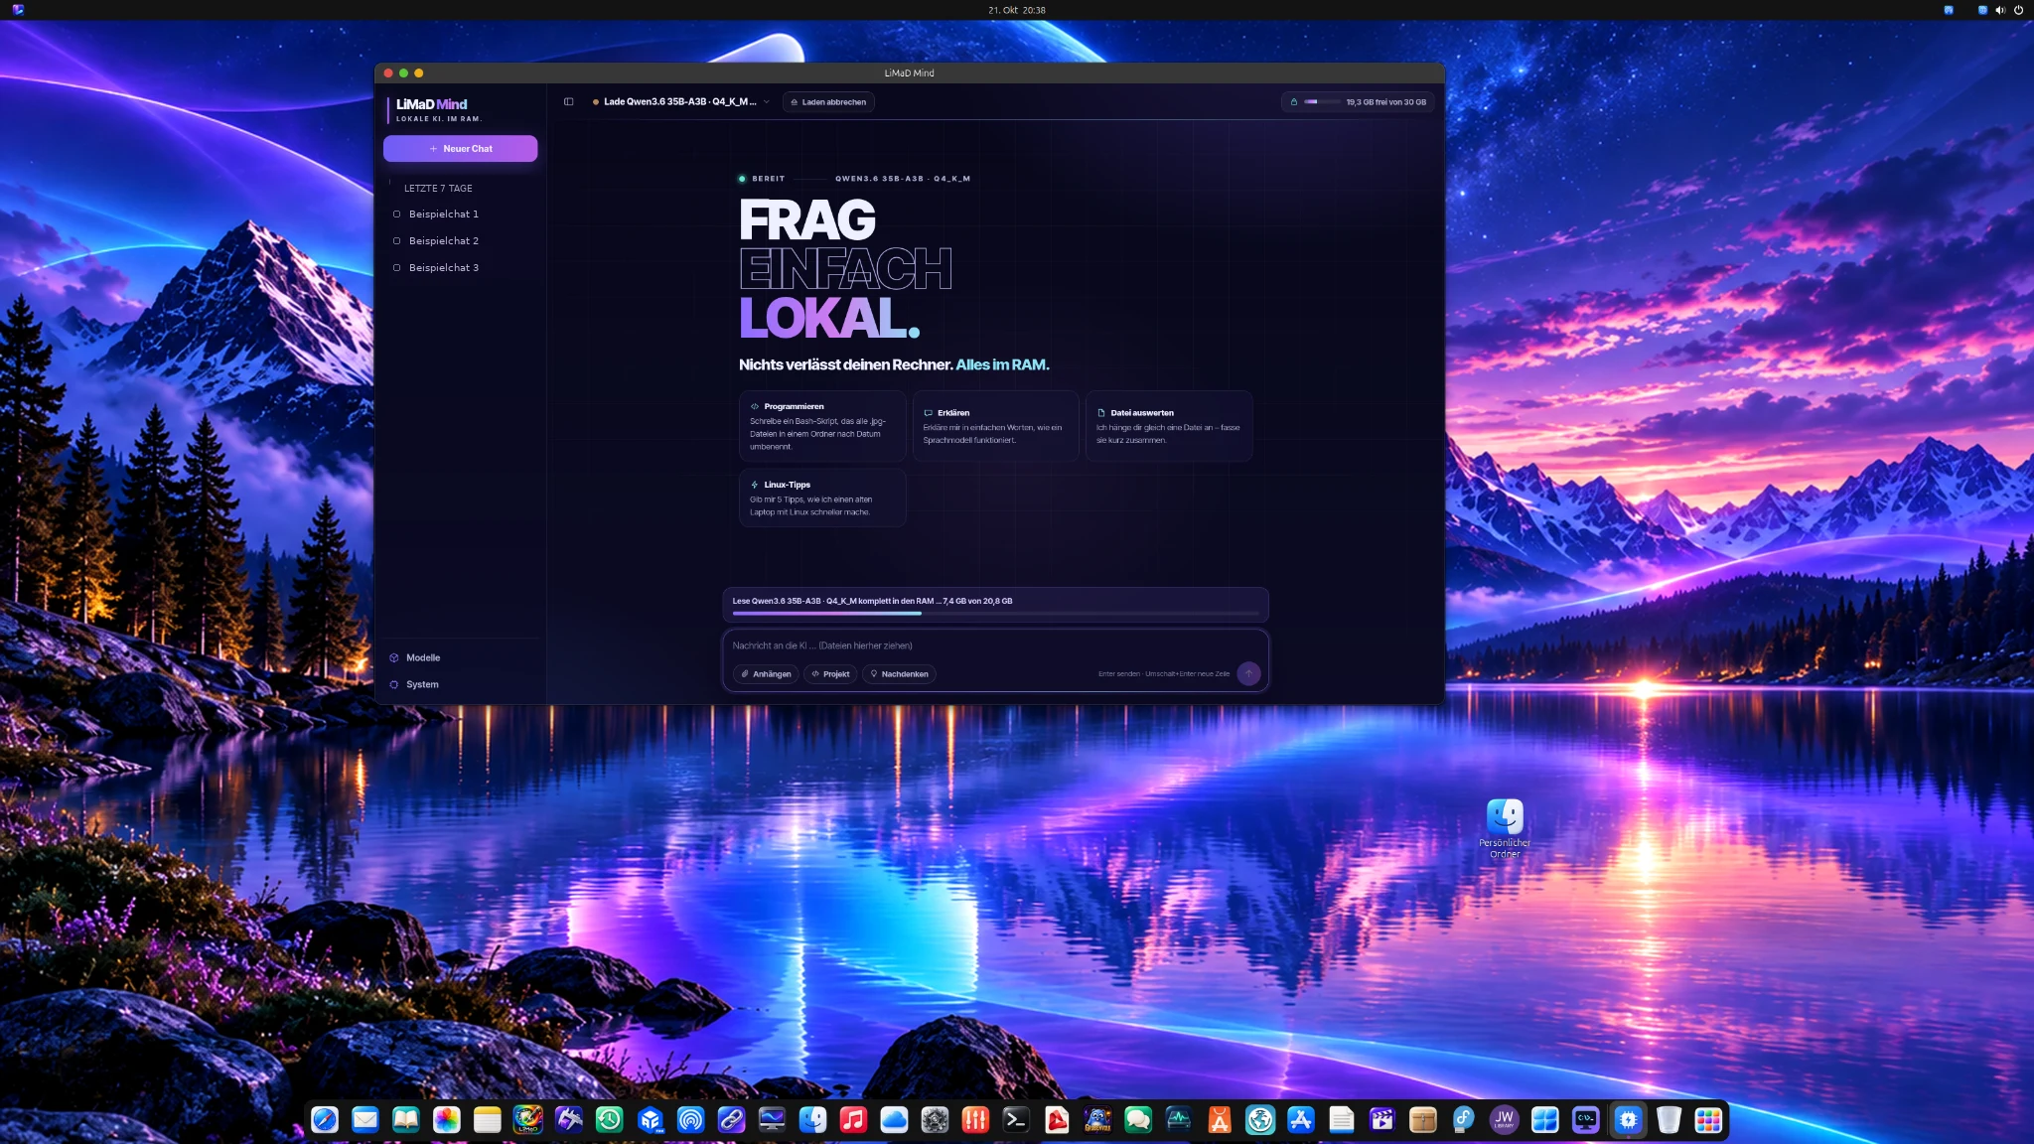Open the iCloud cloud icon in dock
Viewport: 2034px width, 1144px height.
(894, 1120)
